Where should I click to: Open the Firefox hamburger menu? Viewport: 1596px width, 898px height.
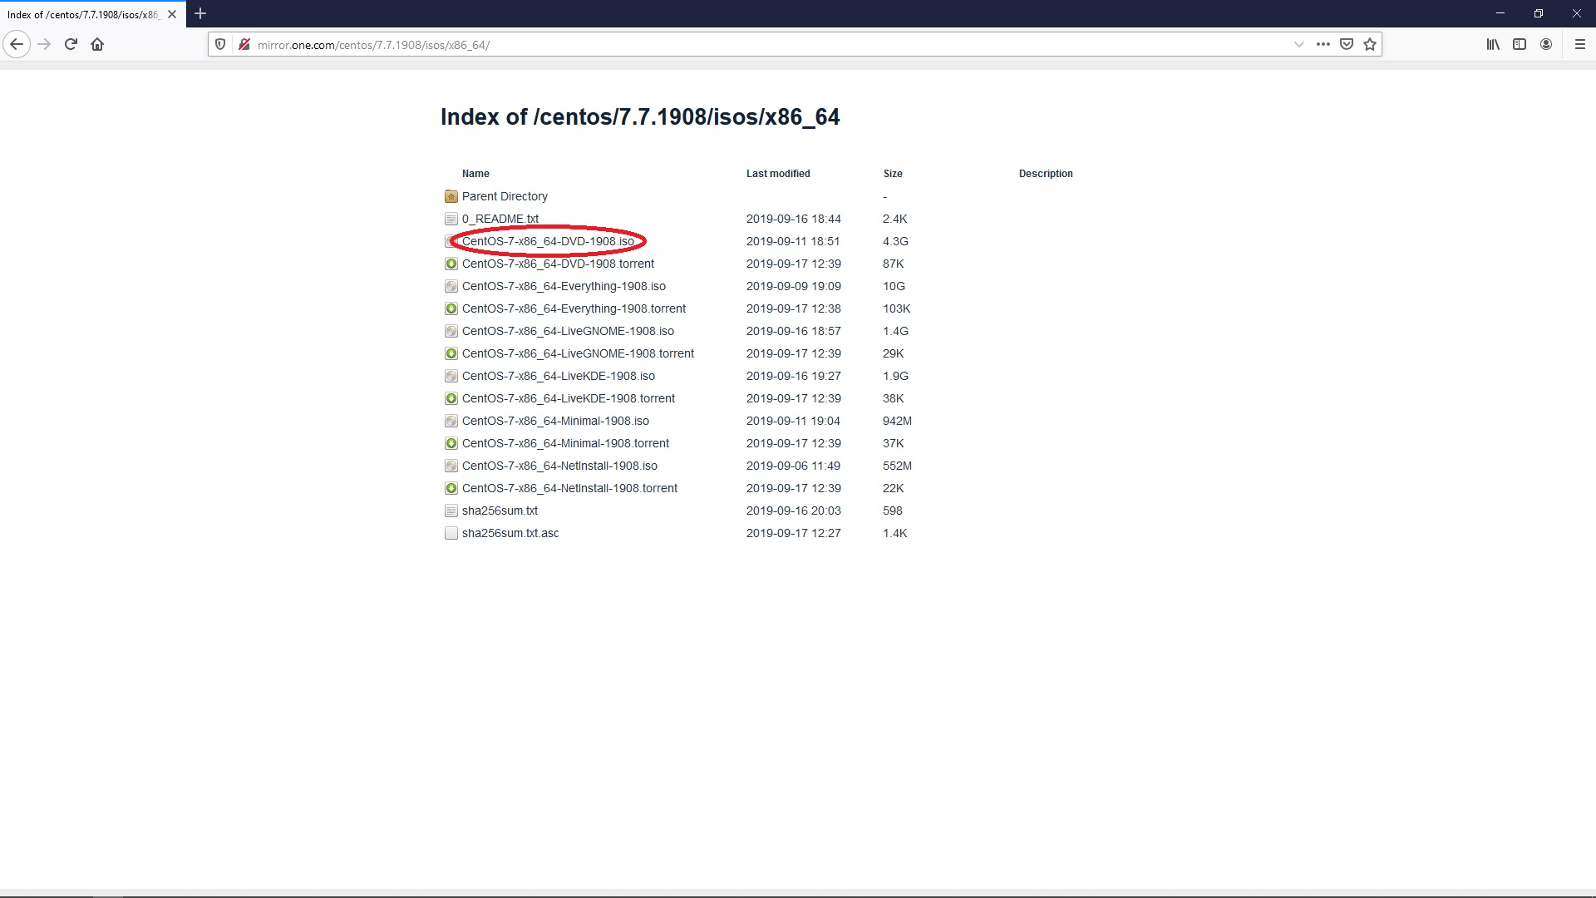coord(1580,44)
